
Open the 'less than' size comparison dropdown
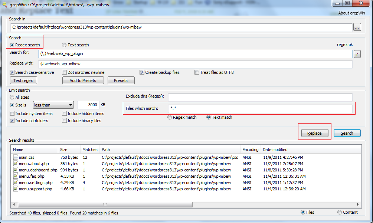click(53, 105)
